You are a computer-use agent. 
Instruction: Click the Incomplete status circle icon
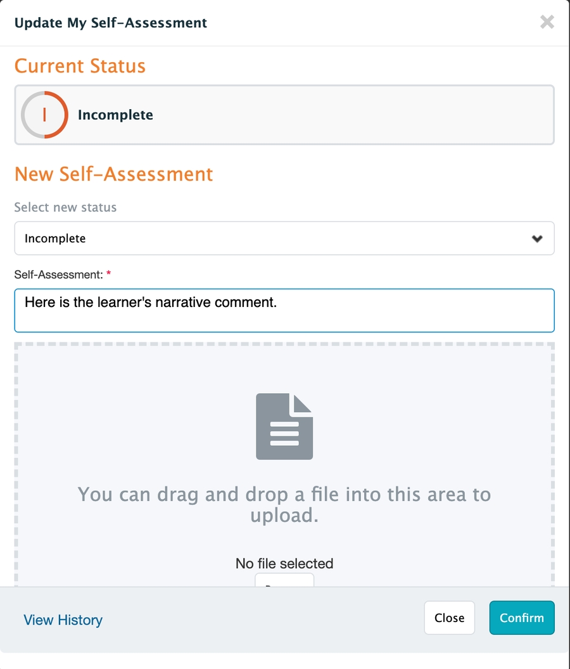(44, 115)
